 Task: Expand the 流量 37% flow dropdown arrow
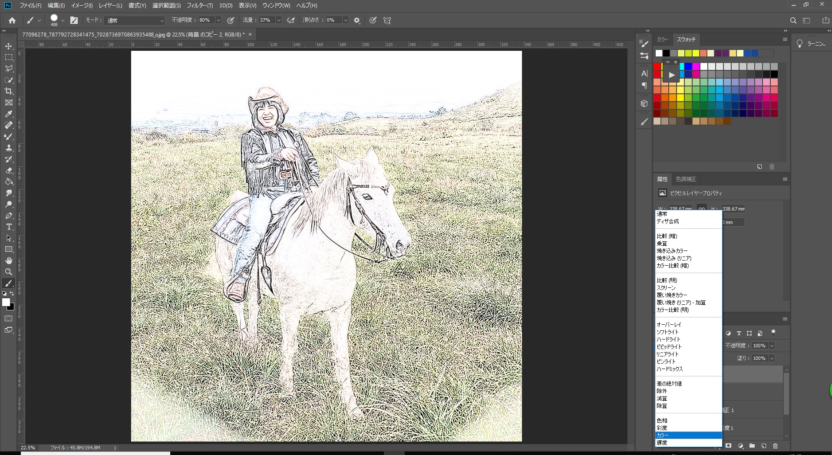click(x=278, y=20)
